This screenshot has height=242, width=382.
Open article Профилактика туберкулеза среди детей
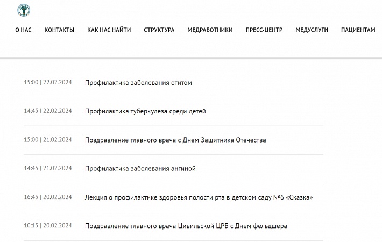(145, 111)
